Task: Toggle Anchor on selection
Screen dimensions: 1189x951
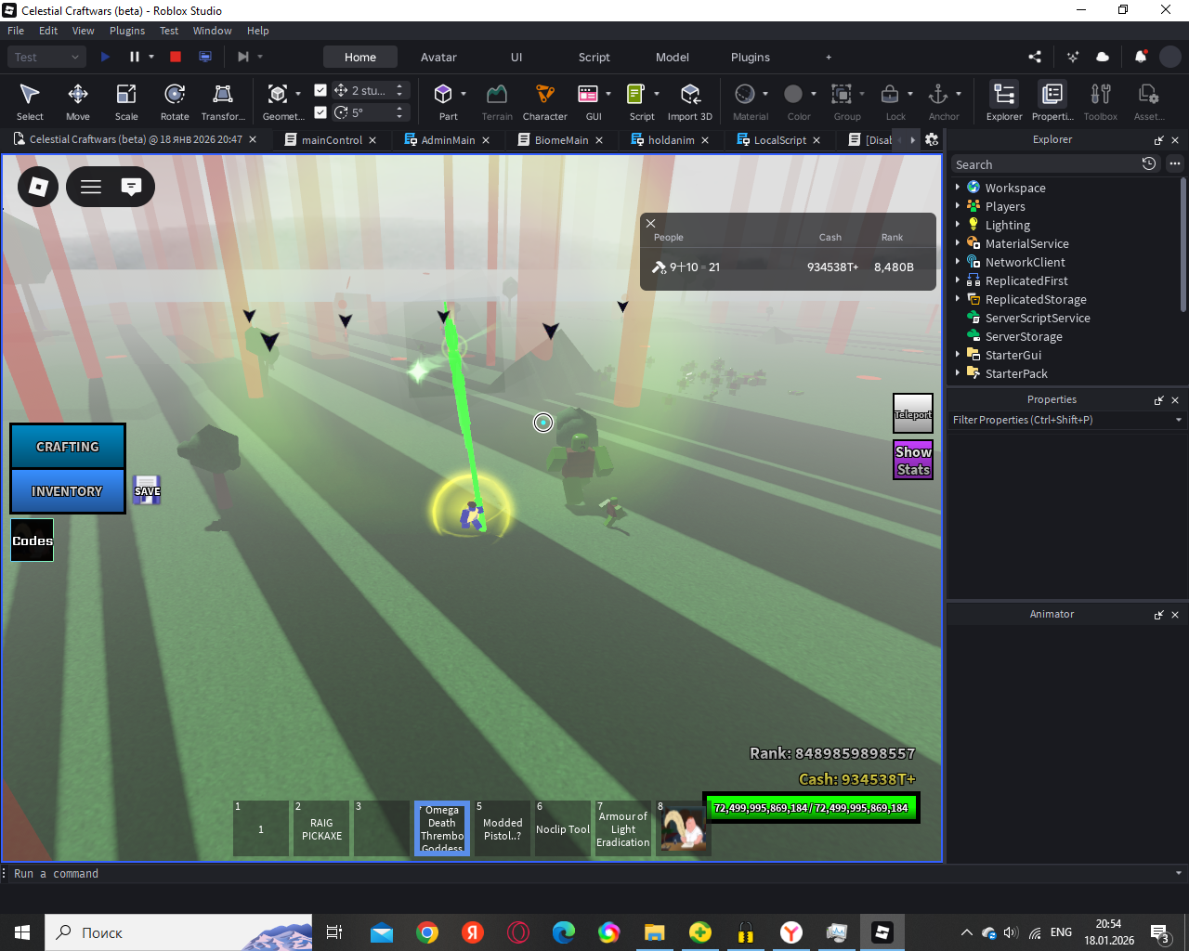Action: 938,95
